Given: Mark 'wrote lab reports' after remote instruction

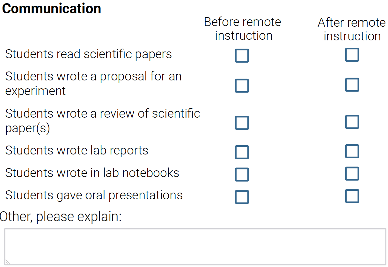Looking at the screenshot, I should point(352,151).
